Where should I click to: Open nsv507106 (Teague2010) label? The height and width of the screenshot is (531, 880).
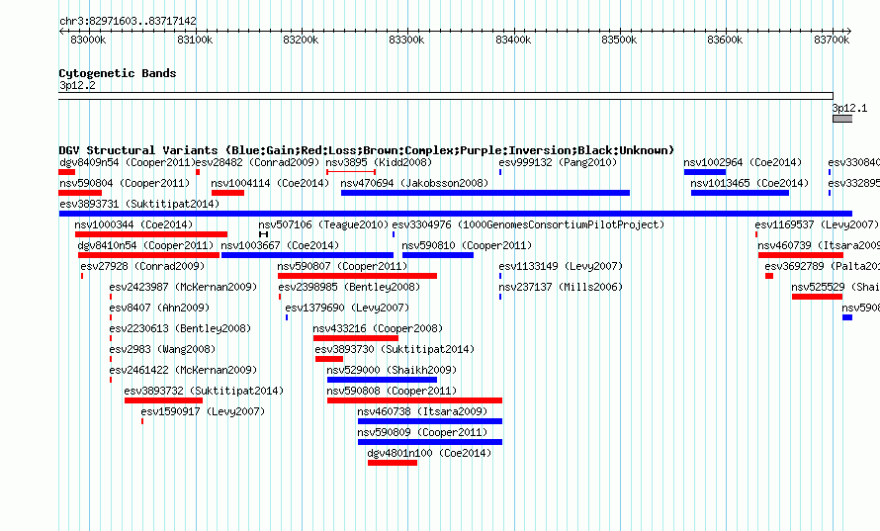coord(323,225)
